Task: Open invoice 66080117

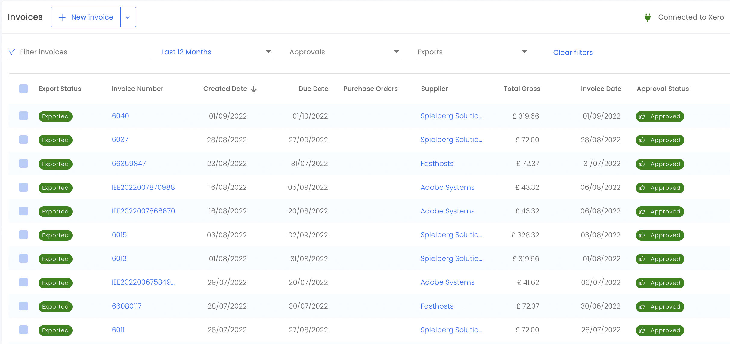Action: click(x=127, y=306)
